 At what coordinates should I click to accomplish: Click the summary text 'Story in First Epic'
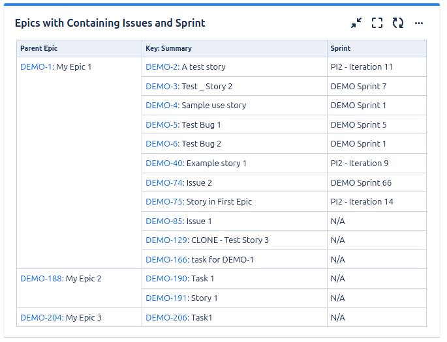(x=219, y=202)
